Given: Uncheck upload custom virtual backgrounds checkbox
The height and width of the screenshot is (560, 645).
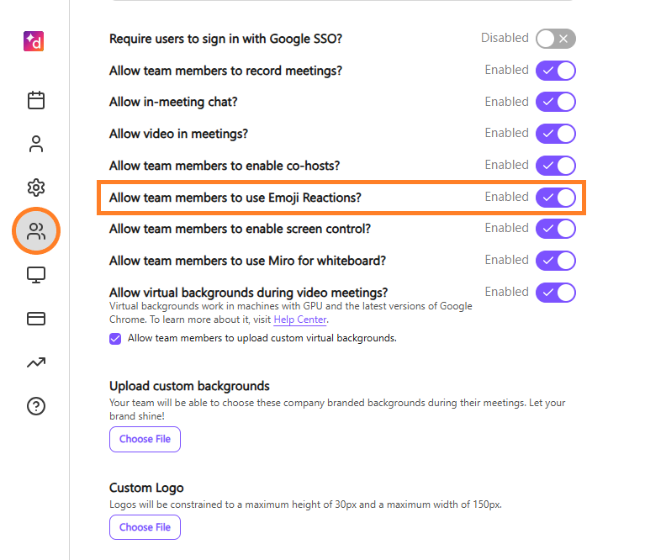Looking at the screenshot, I should [x=115, y=339].
